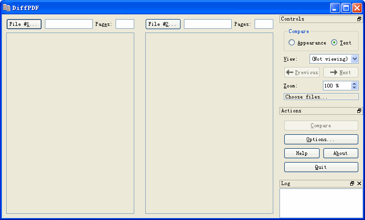Click the right-arrow icon on Next
This screenshot has height=220, width=365.
tap(333, 72)
